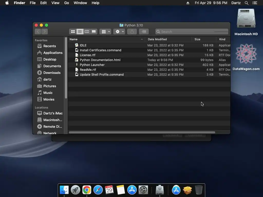
Task: Switch Finder to icon view
Action: pyautogui.click(x=73, y=32)
